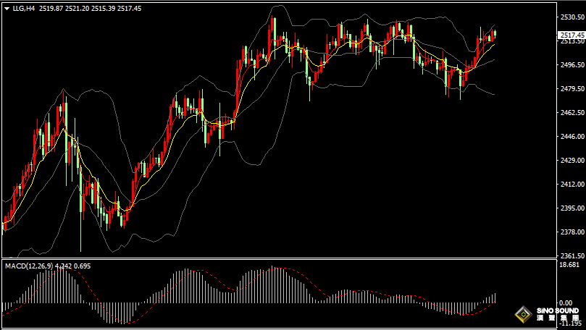Click the MACD(12,26,9) indicator label

(29, 266)
